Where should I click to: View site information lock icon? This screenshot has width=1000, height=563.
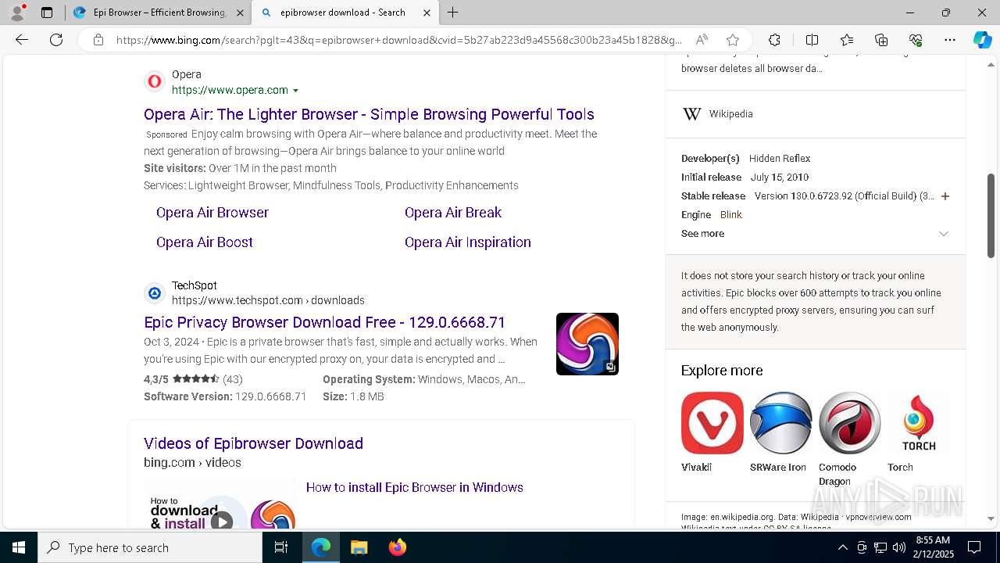(98, 40)
